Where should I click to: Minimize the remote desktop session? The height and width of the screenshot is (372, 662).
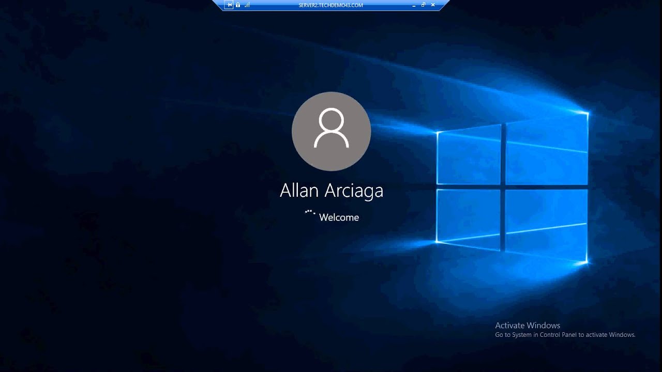point(414,5)
